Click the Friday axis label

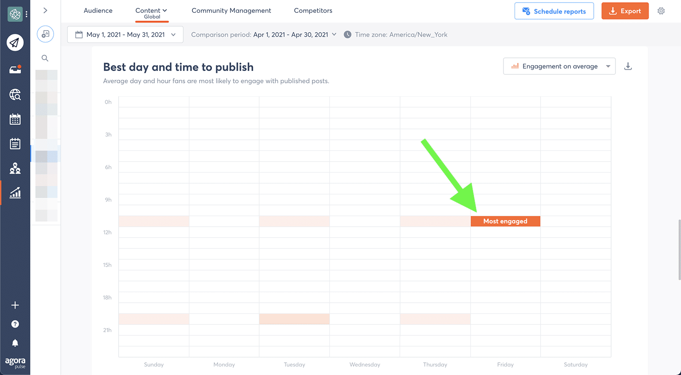tap(505, 364)
